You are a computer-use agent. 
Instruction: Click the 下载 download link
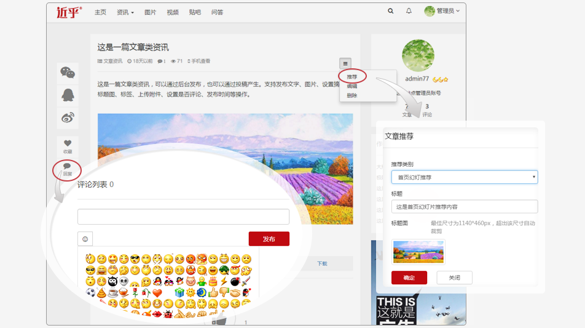[x=323, y=264]
